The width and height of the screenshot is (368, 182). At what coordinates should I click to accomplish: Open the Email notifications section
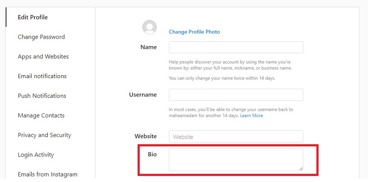click(x=42, y=76)
